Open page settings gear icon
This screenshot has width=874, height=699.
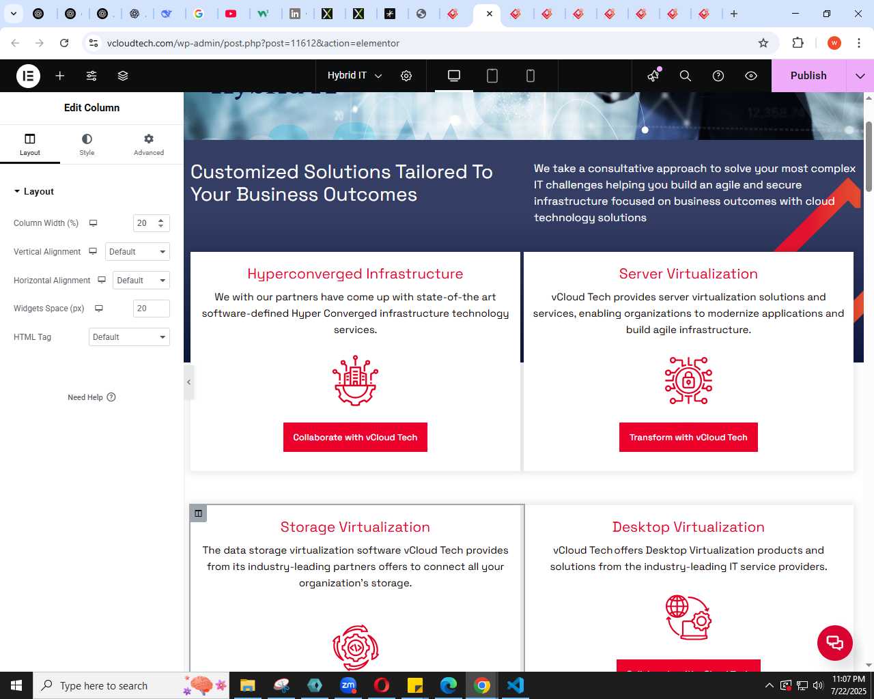406,76
